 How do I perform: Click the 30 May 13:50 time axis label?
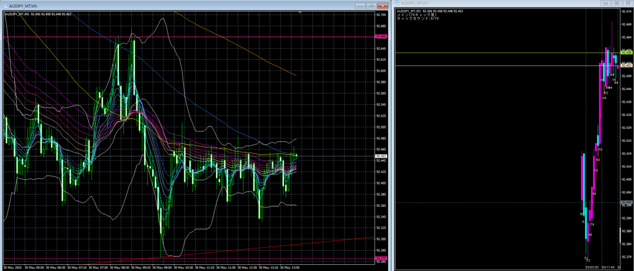pos(290,267)
